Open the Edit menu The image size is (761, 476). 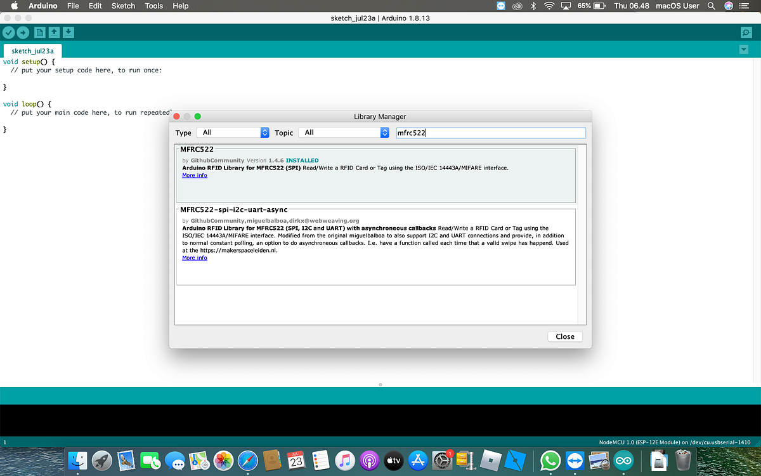(95, 6)
